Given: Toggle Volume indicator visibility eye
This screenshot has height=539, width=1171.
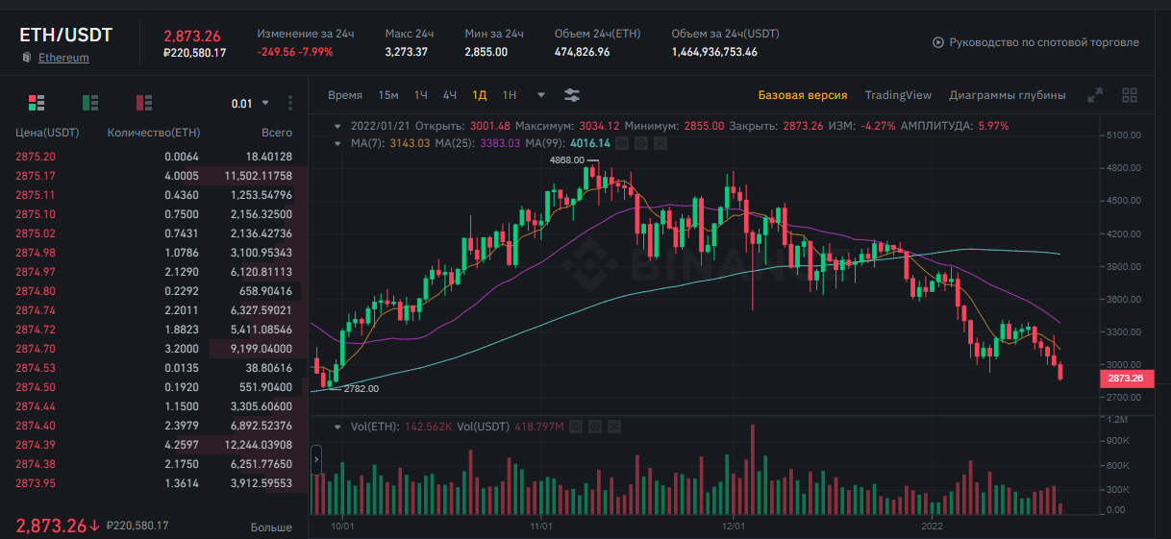Looking at the screenshot, I should (x=576, y=426).
